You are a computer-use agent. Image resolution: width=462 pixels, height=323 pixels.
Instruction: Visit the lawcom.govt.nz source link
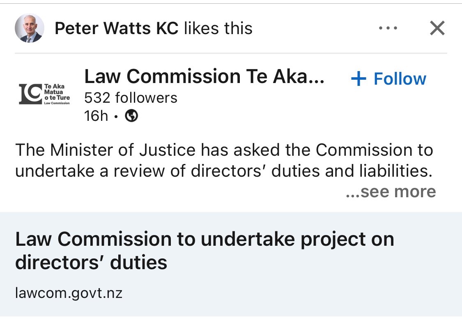coord(69,293)
